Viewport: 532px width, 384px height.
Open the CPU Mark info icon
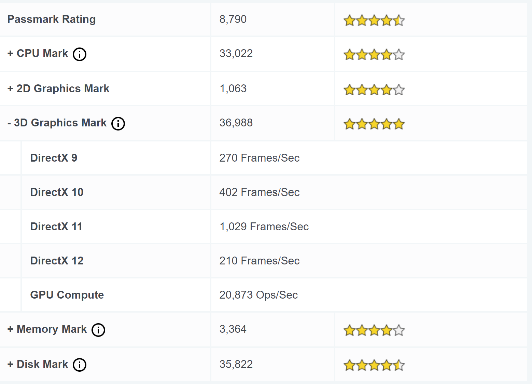[80, 54]
